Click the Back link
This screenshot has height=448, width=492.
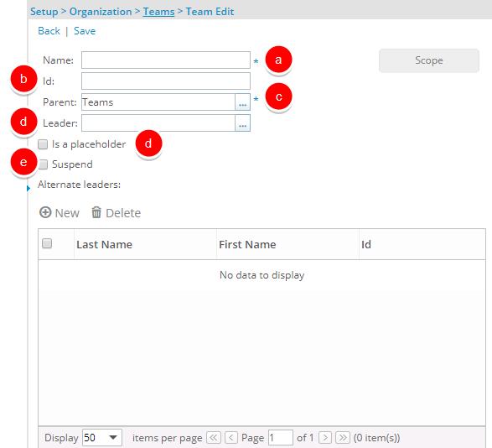(49, 31)
